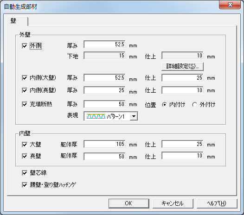Click the 充填断熱 厚み 50 field

tap(104, 104)
